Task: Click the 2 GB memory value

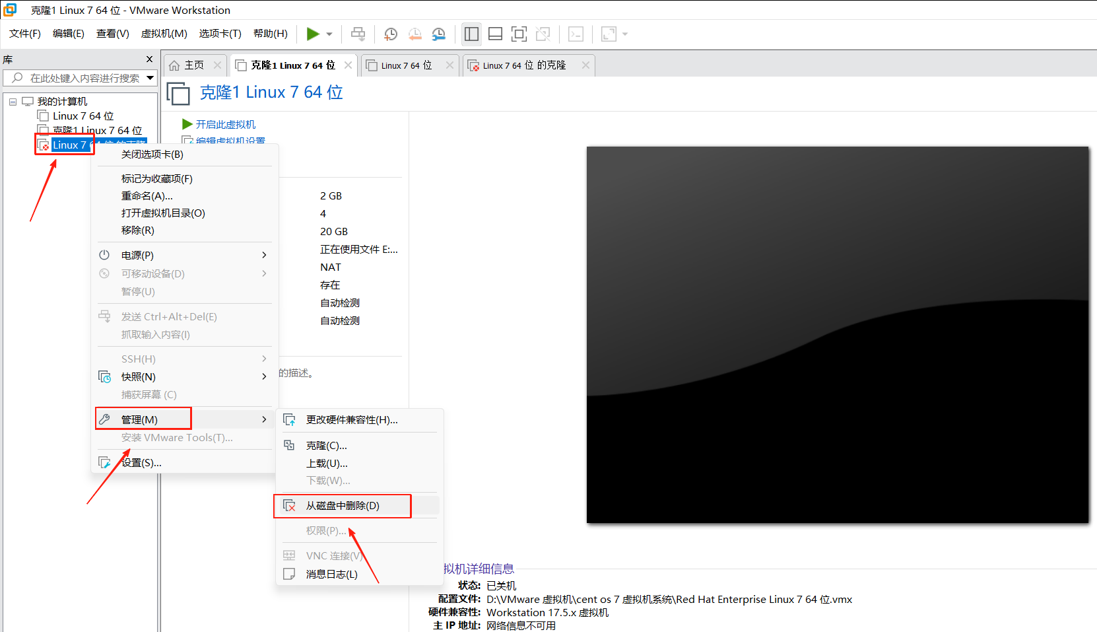Action: coord(331,196)
